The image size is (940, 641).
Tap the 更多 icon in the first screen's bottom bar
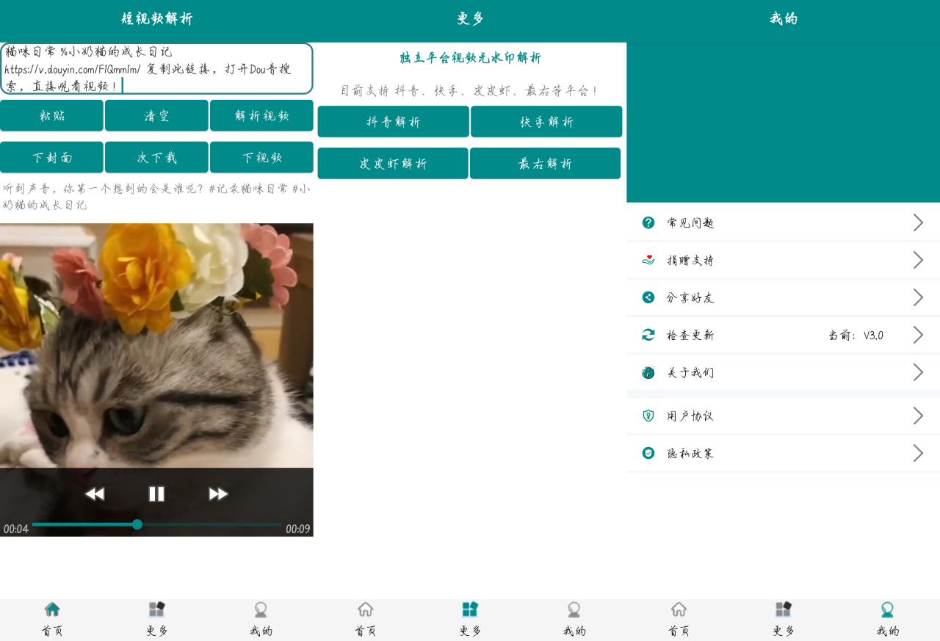click(x=156, y=609)
